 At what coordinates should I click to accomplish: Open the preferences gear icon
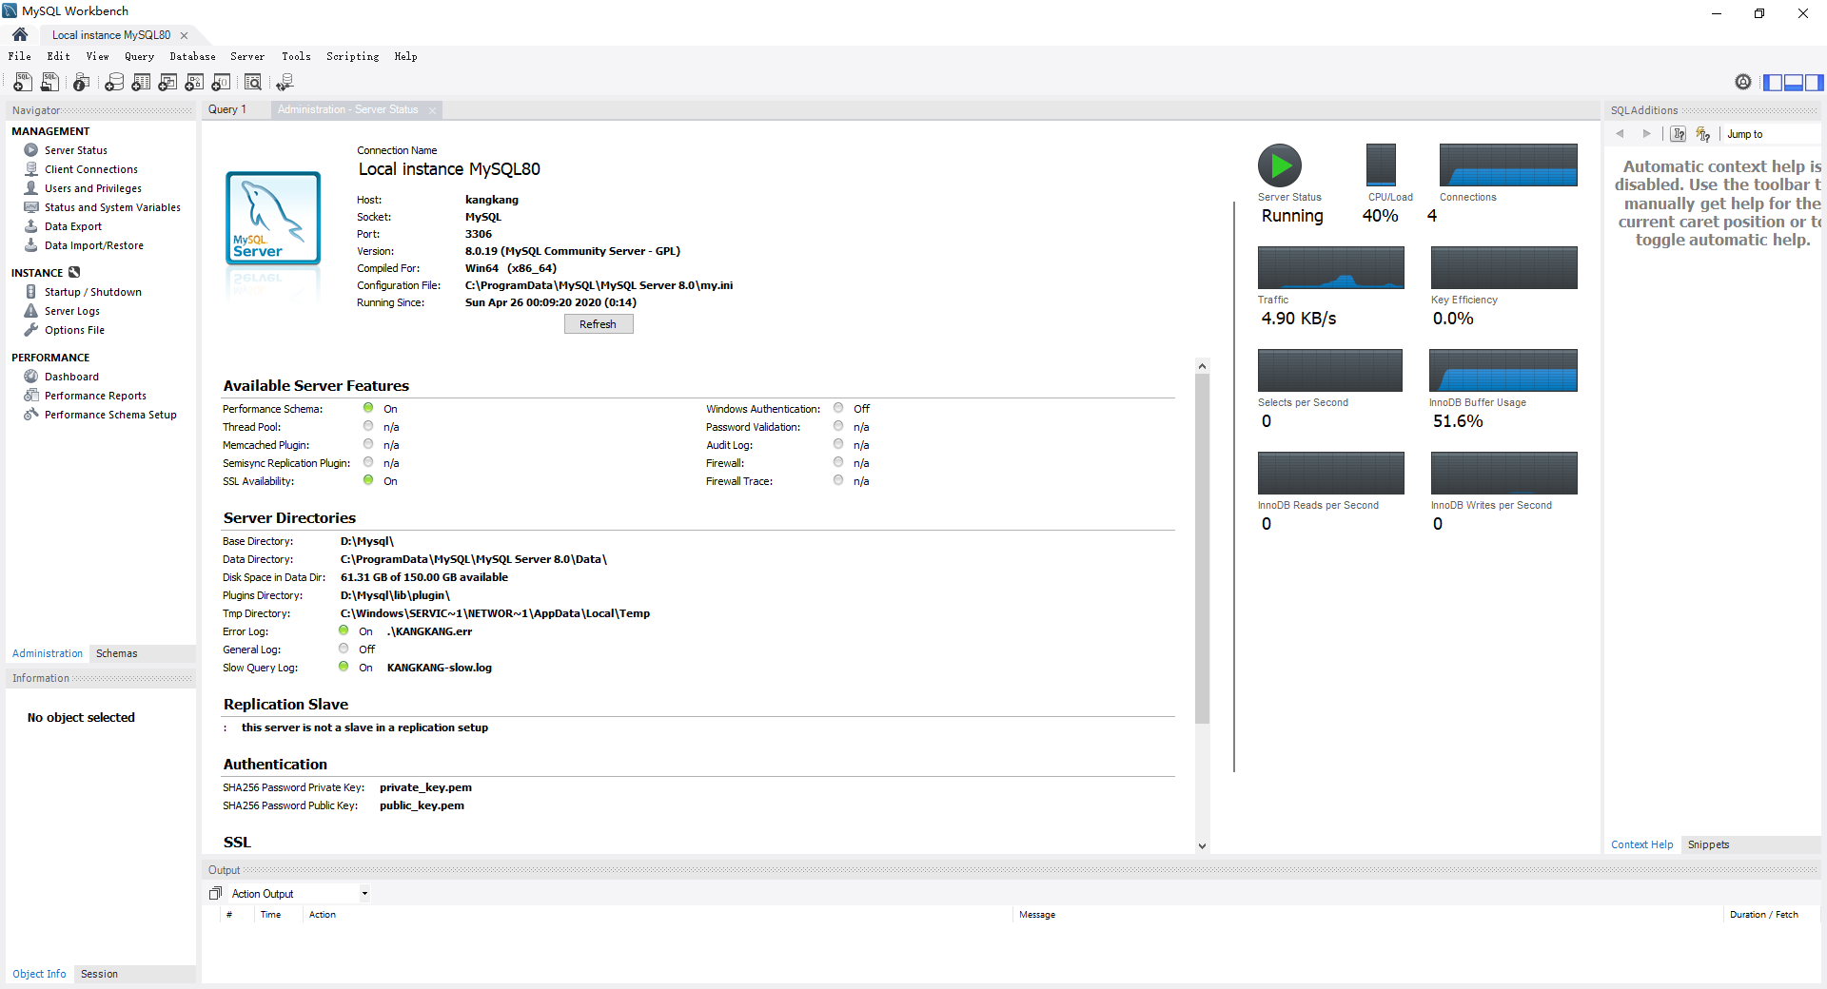pyautogui.click(x=1743, y=83)
